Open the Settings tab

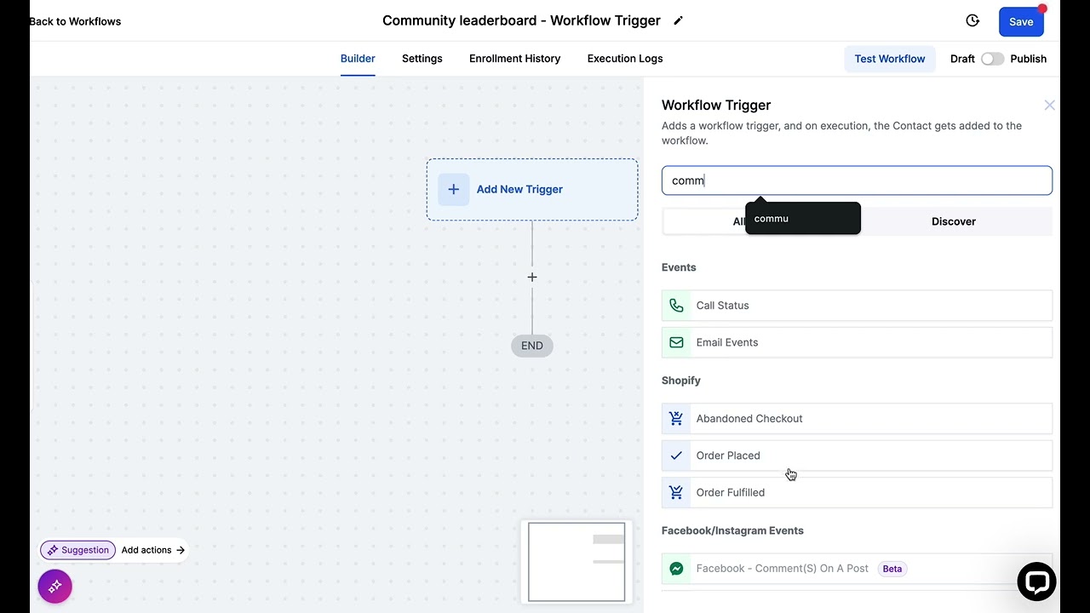coord(422,59)
